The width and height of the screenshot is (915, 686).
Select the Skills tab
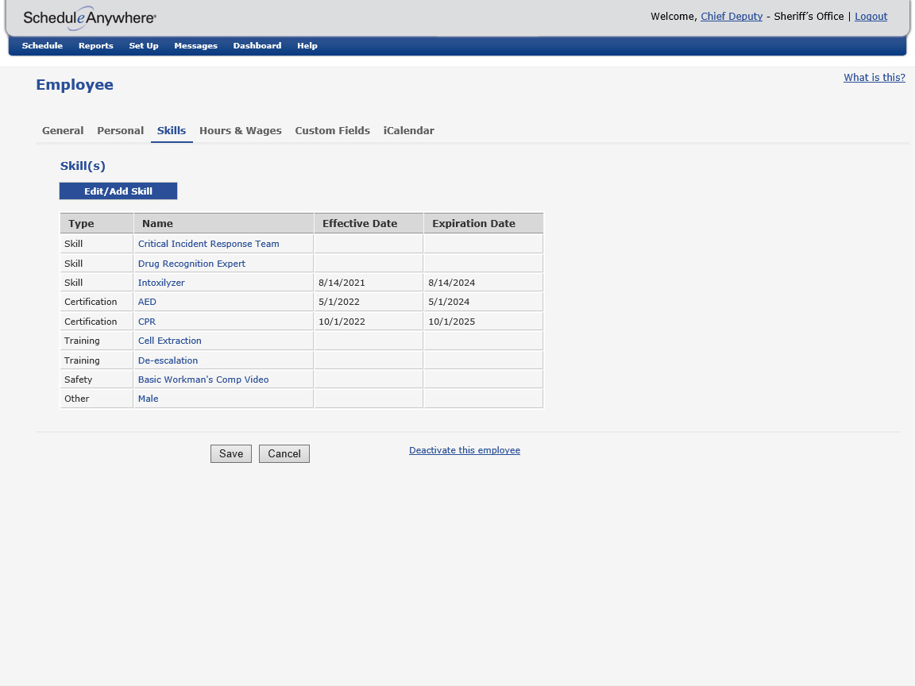point(172,131)
